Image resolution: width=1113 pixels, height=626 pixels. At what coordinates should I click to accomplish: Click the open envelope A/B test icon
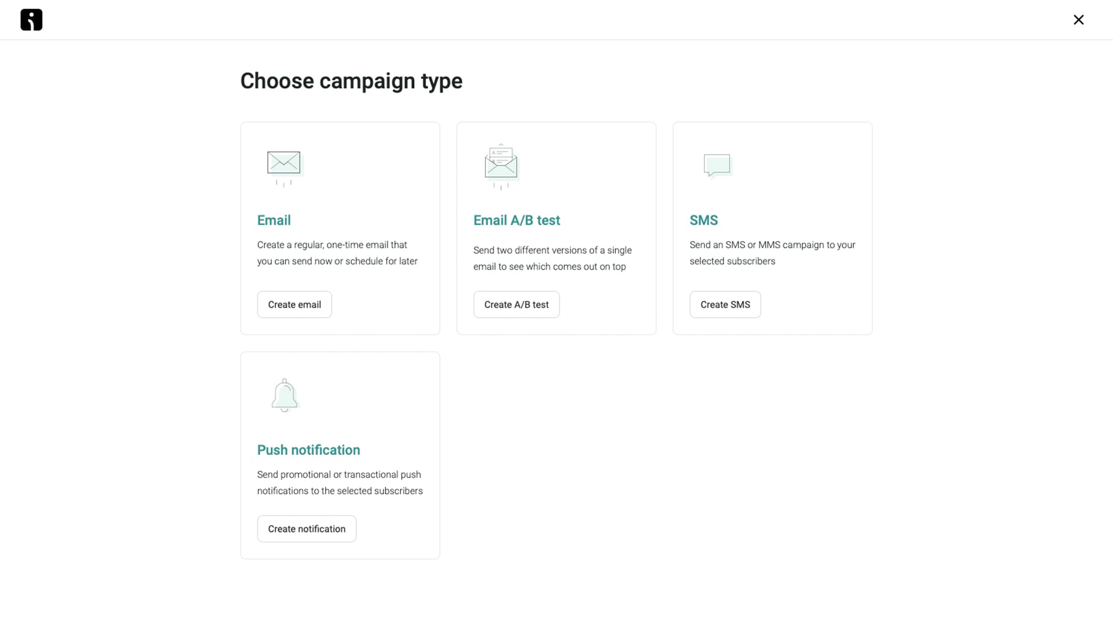click(501, 167)
